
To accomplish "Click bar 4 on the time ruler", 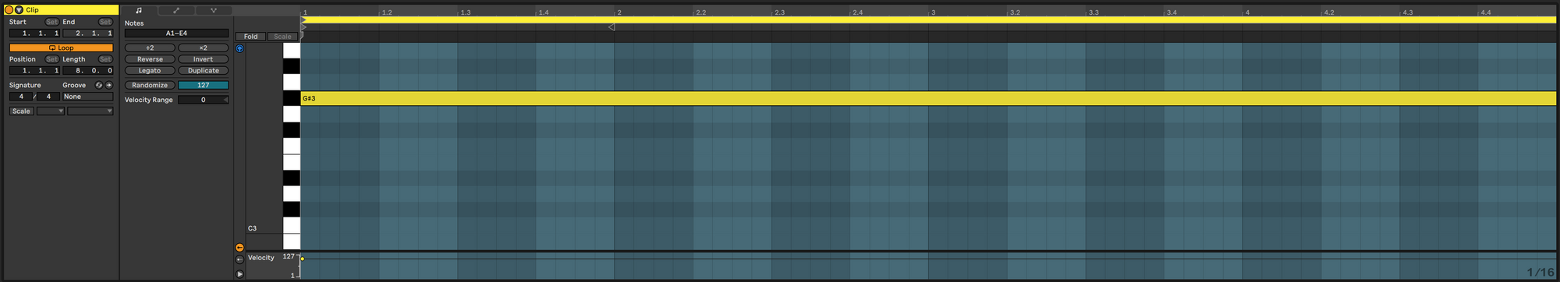I will tap(1247, 12).
